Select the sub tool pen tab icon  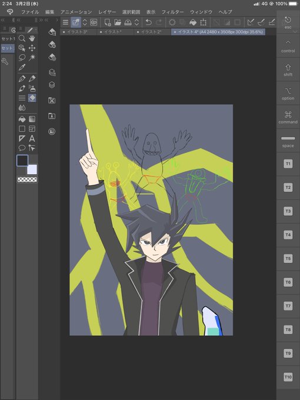pyautogui.click(x=30, y=30)
